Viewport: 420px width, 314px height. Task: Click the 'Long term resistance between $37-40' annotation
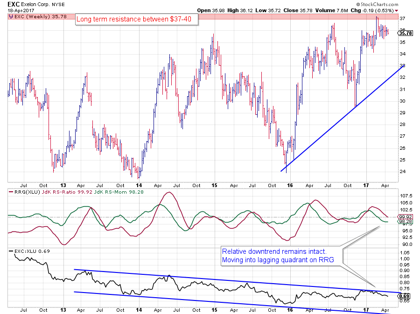137,19
